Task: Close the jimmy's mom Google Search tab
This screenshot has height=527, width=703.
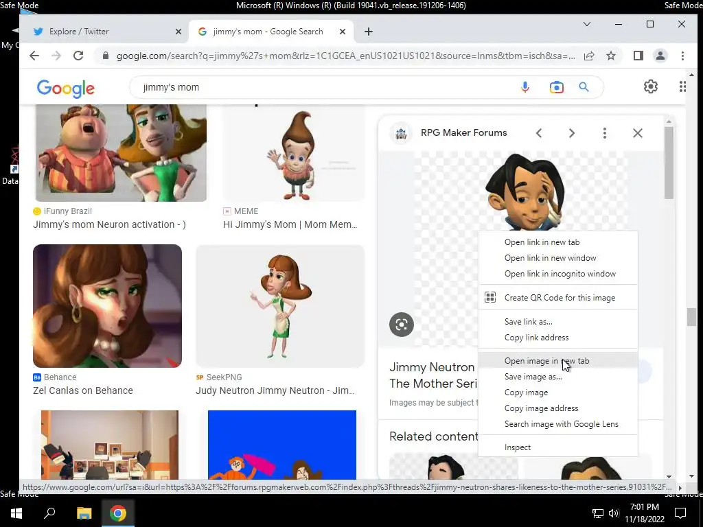Action: pos(343,32)
